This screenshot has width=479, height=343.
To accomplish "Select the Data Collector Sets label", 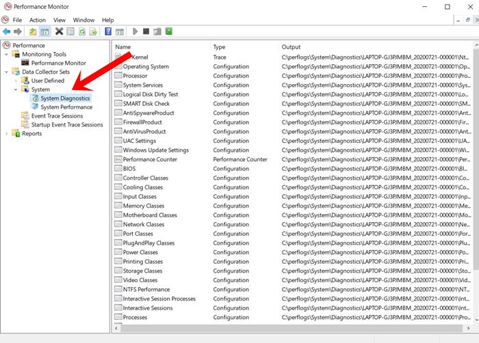I will 46,72.
